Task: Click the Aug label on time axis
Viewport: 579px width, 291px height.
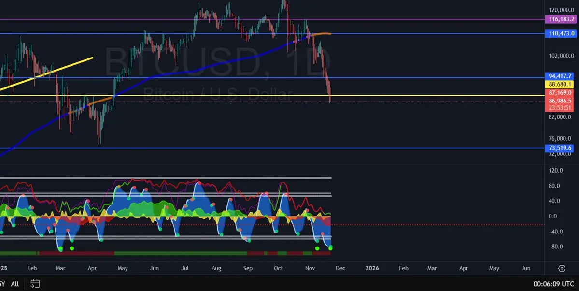Action: click(216, 268)
